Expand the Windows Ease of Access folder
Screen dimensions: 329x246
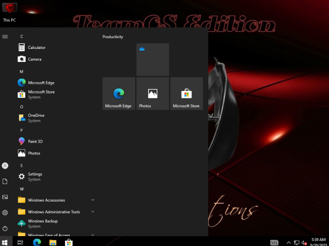click(x=56, y=234)
